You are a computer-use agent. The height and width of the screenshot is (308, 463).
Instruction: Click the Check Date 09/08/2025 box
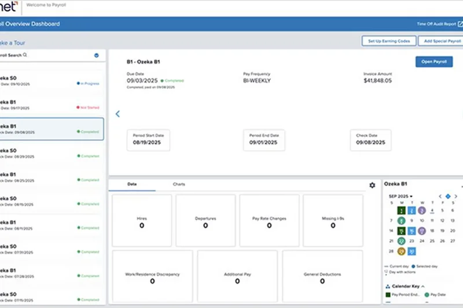370,140
